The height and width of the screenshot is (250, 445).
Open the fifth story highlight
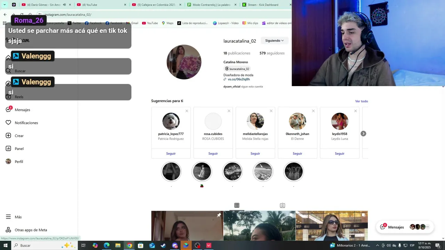coord(293,172)
